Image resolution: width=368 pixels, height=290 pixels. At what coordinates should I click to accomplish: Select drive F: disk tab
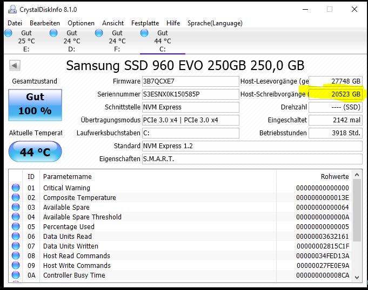[x=117, y=41]
